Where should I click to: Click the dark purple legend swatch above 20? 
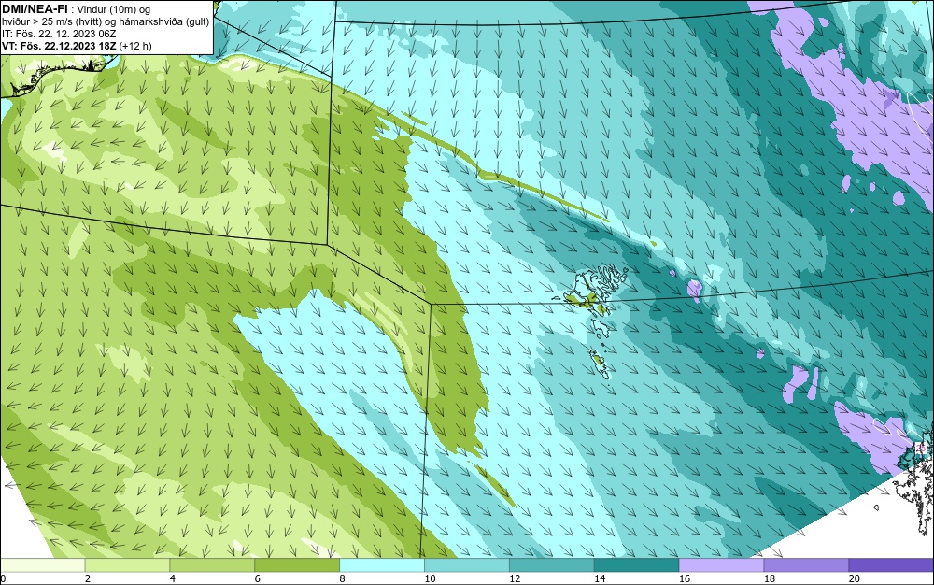(890, 564)
